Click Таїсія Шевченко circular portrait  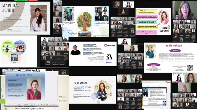(164, 18)
